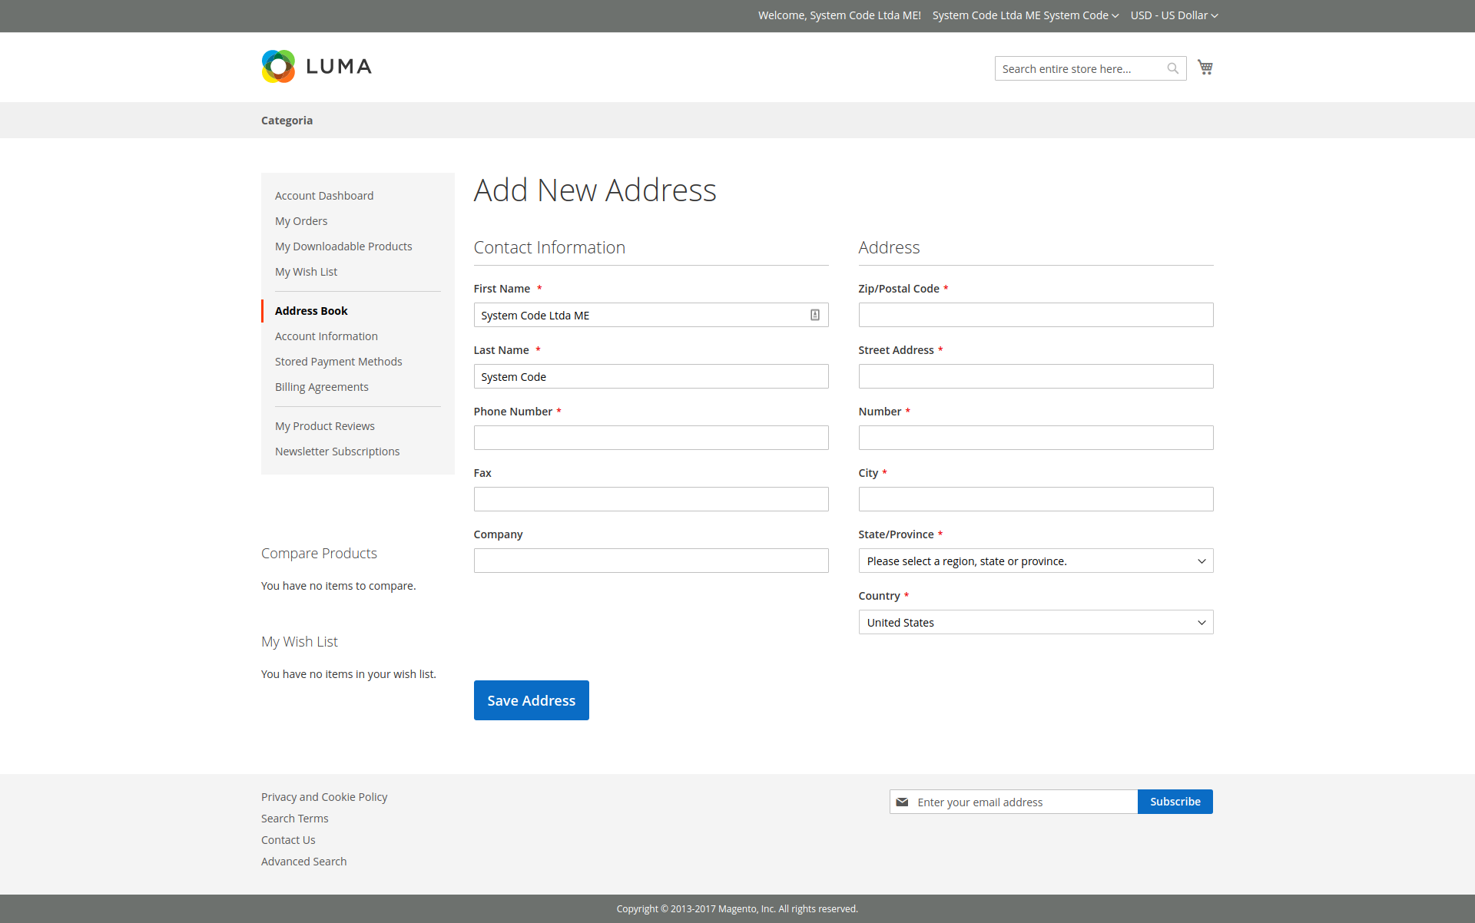Open My Orders in sidebar
Viewport: 1475px width, 923px height.
click(x=301, y=221)
